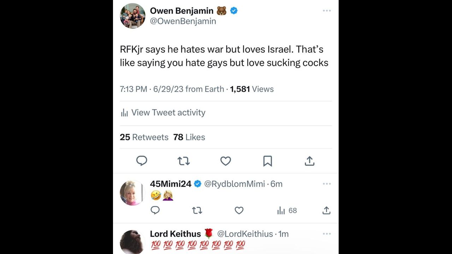
Task: View the 78 Likes list
Action: (189, 137)
